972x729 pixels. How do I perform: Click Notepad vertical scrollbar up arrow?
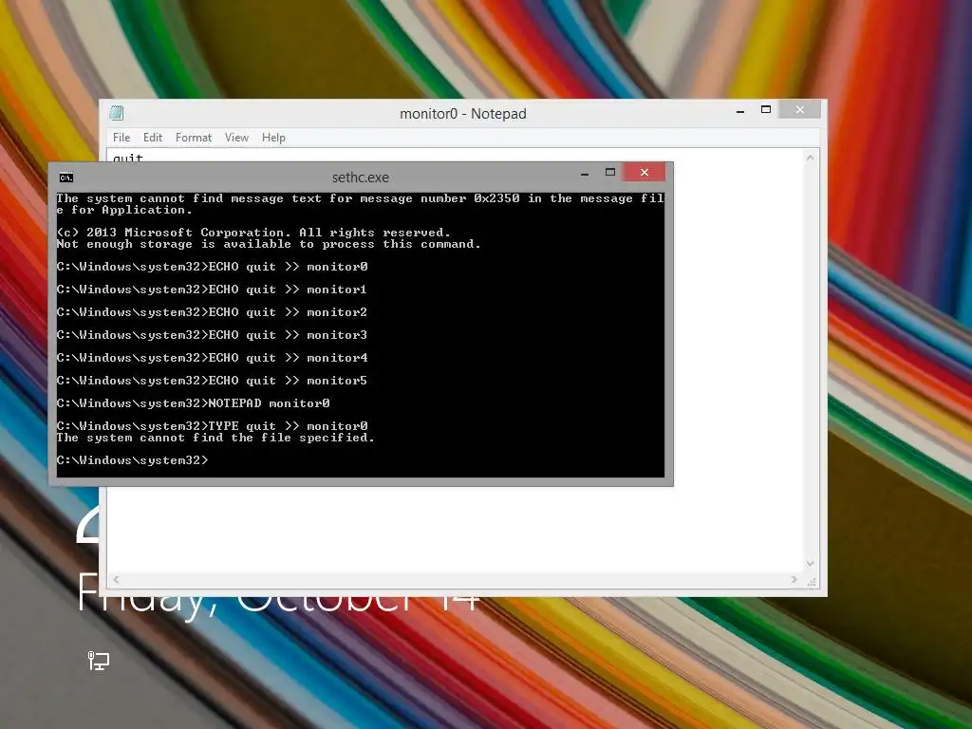coord(811,158)
